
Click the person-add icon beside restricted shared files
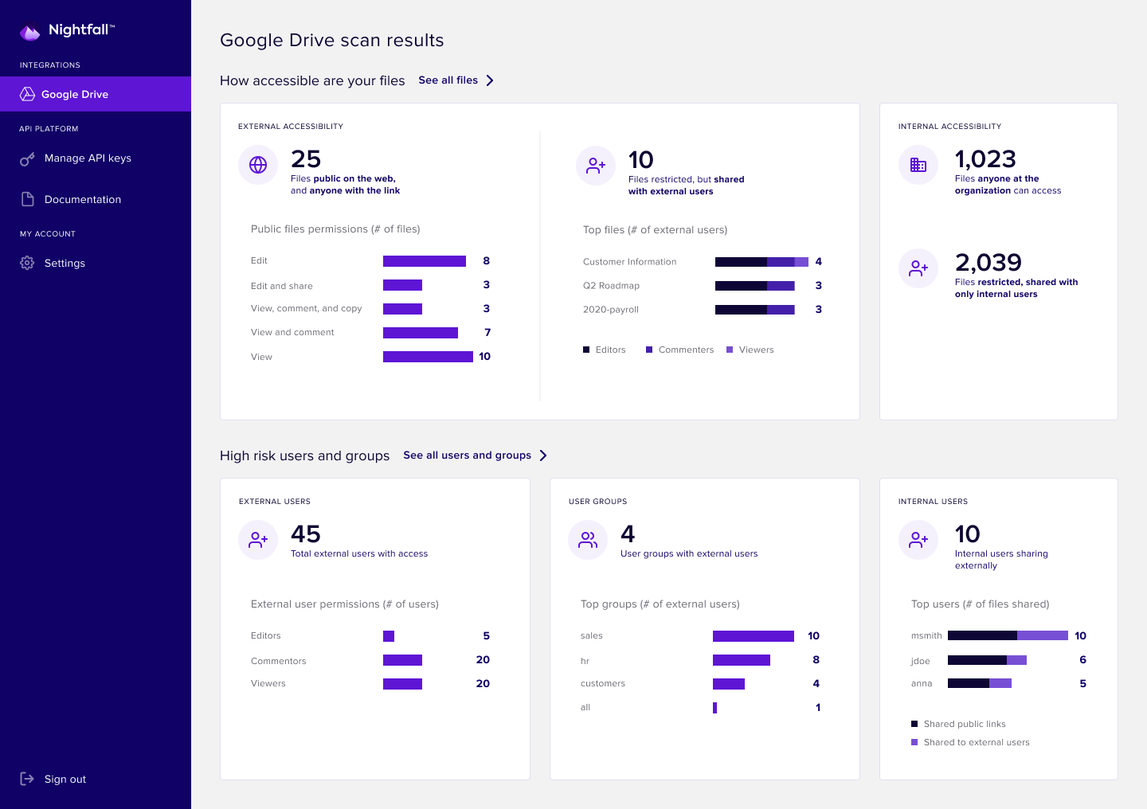tap(595, 165)
